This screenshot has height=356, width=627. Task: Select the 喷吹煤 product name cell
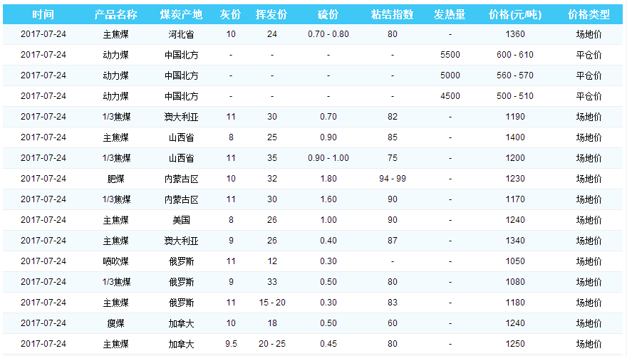pyautogui.click(x=115, y=261)
